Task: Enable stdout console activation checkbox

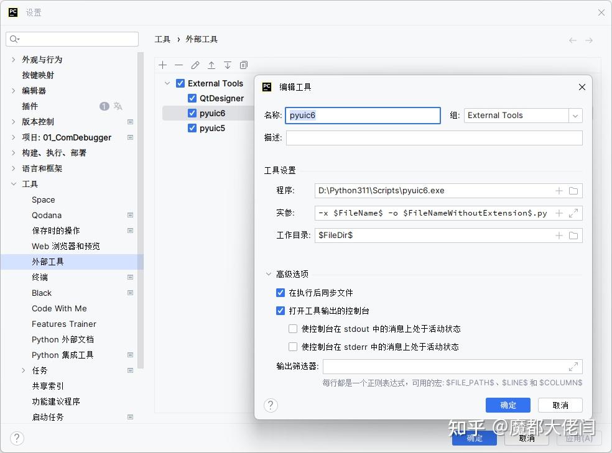Action: tap(292, 328)
